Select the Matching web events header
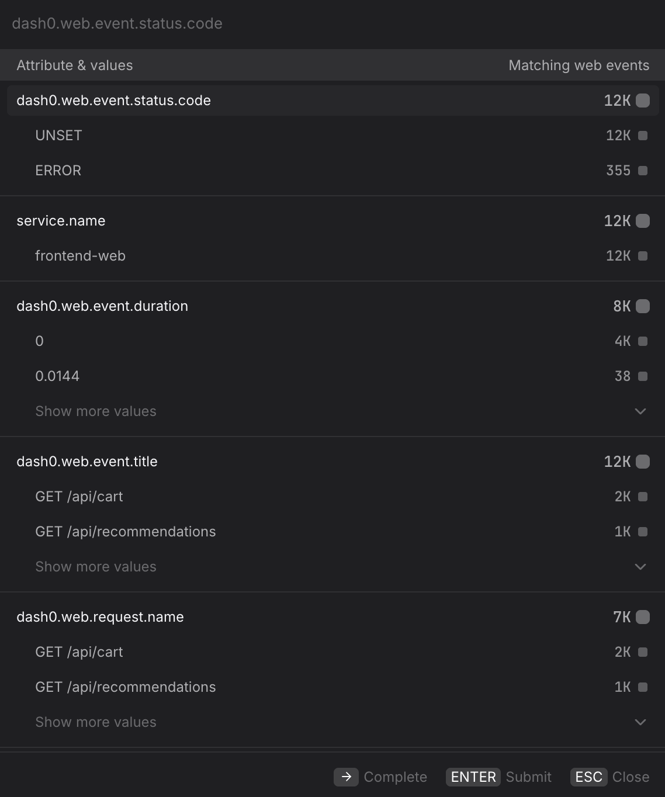The height and width of the screenshot is (797, 665). 579,65
